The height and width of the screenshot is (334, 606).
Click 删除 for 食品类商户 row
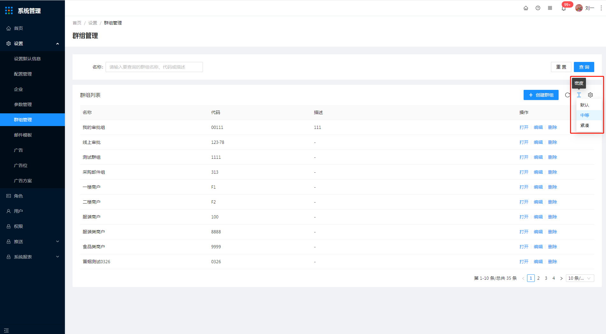[553, 247]
